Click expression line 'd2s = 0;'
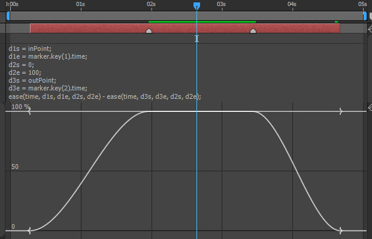This screenshot has width=372, height=239. pos(21,65)
